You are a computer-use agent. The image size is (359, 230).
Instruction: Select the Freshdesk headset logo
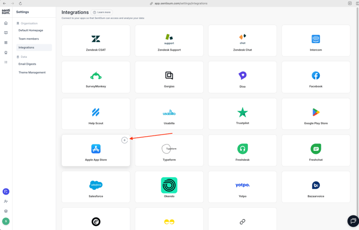[x=243, y=149]
